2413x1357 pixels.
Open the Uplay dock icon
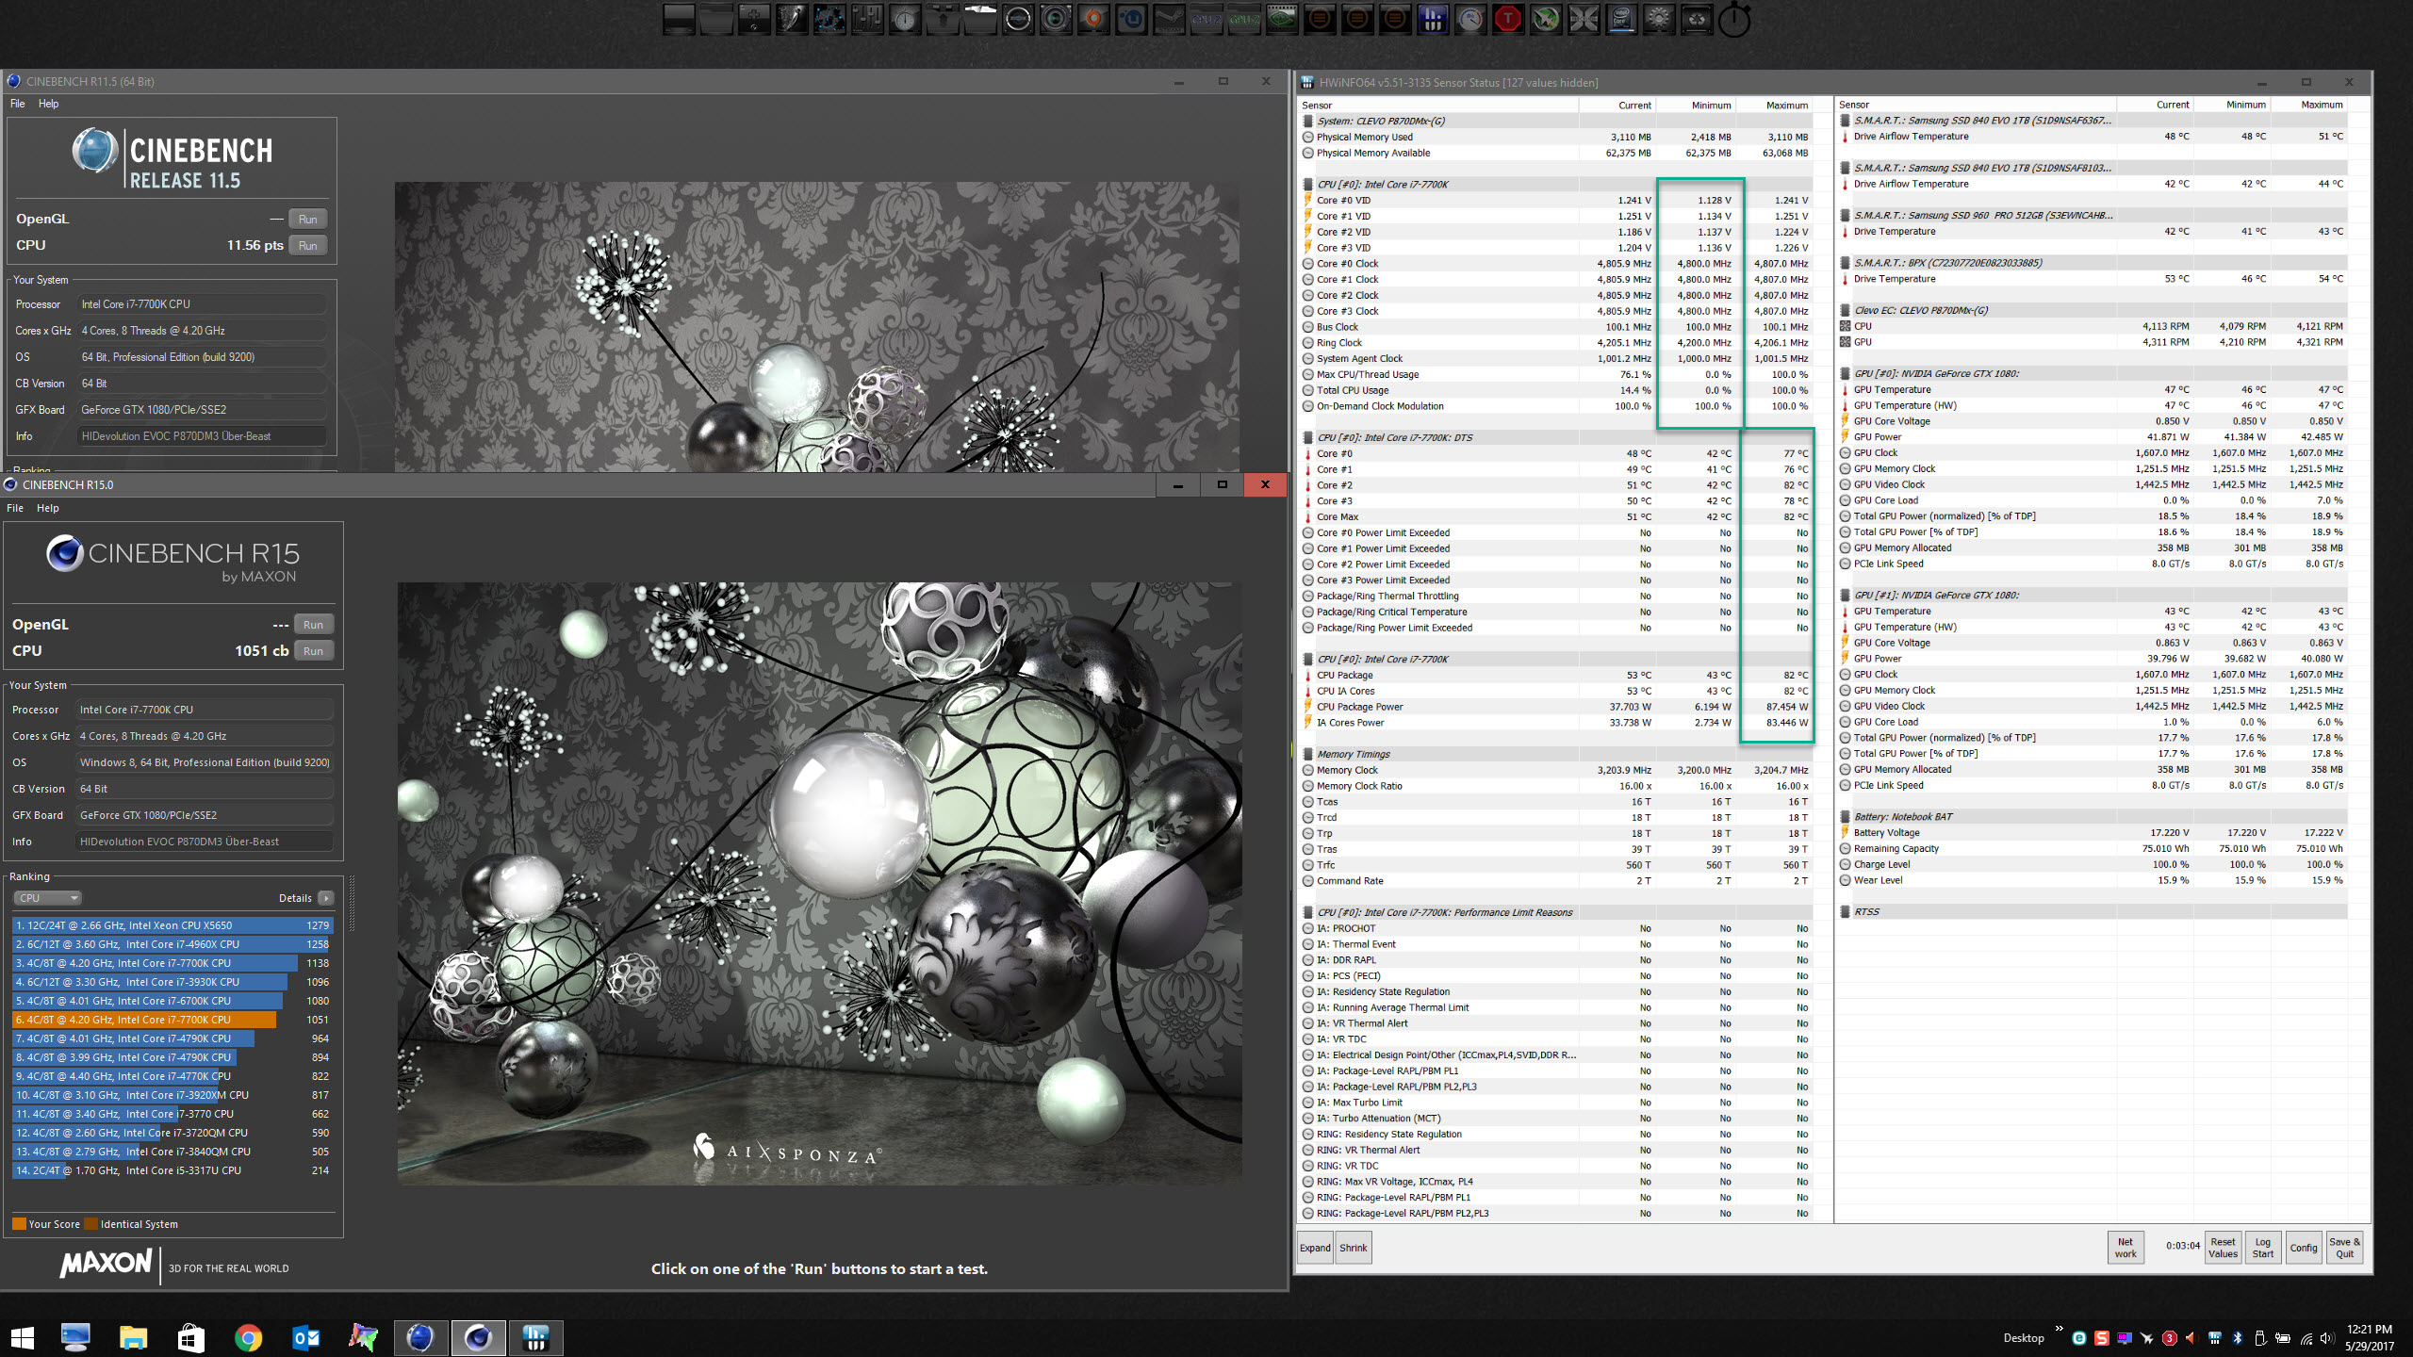coord(1131,19)
